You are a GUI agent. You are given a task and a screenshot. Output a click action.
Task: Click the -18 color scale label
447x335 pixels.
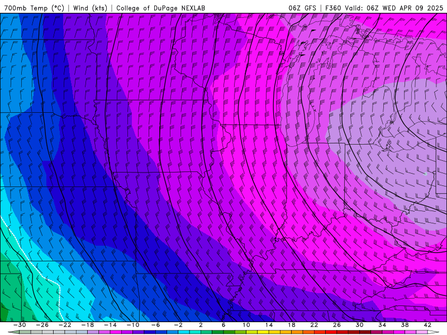click(x=88, y=325)
